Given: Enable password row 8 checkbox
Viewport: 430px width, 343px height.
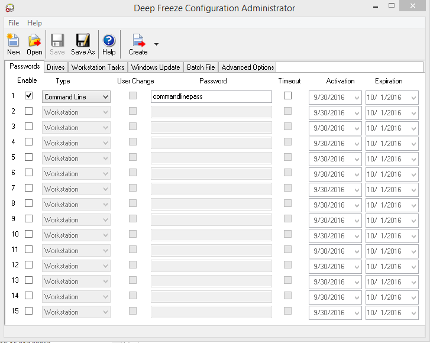Looking at the screenshot, I should [28, 203].
